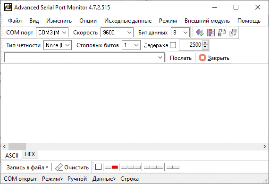Click the Ручной status bar entry
269x184 pixels.
pyautogui.click(x=77, y=179)
